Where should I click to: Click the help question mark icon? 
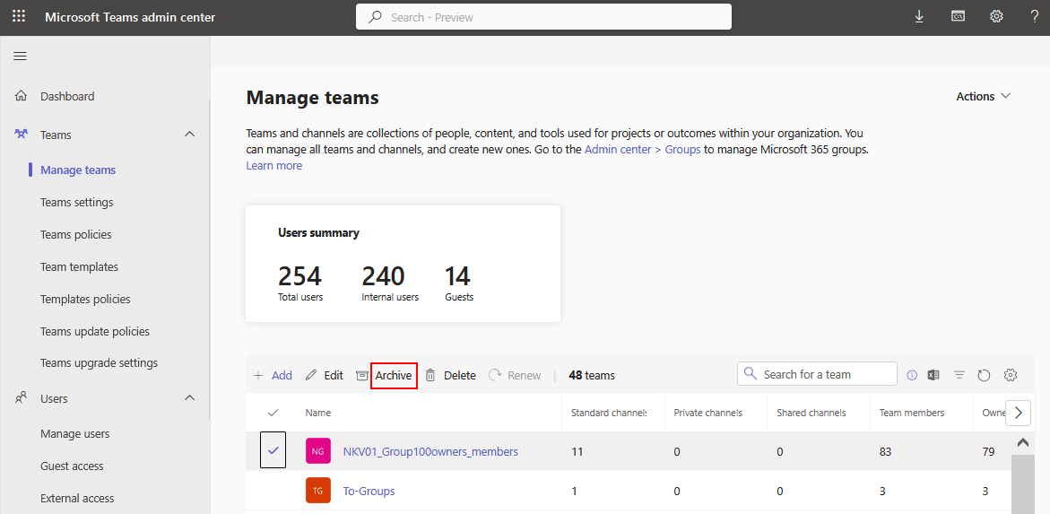1034,17
